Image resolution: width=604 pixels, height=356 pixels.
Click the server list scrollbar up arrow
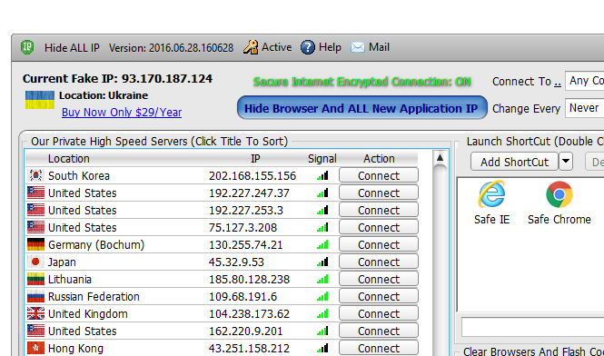(440, 158)
